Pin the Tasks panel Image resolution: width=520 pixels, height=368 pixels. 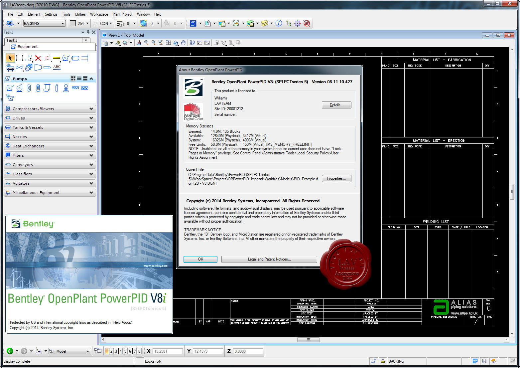88,32
